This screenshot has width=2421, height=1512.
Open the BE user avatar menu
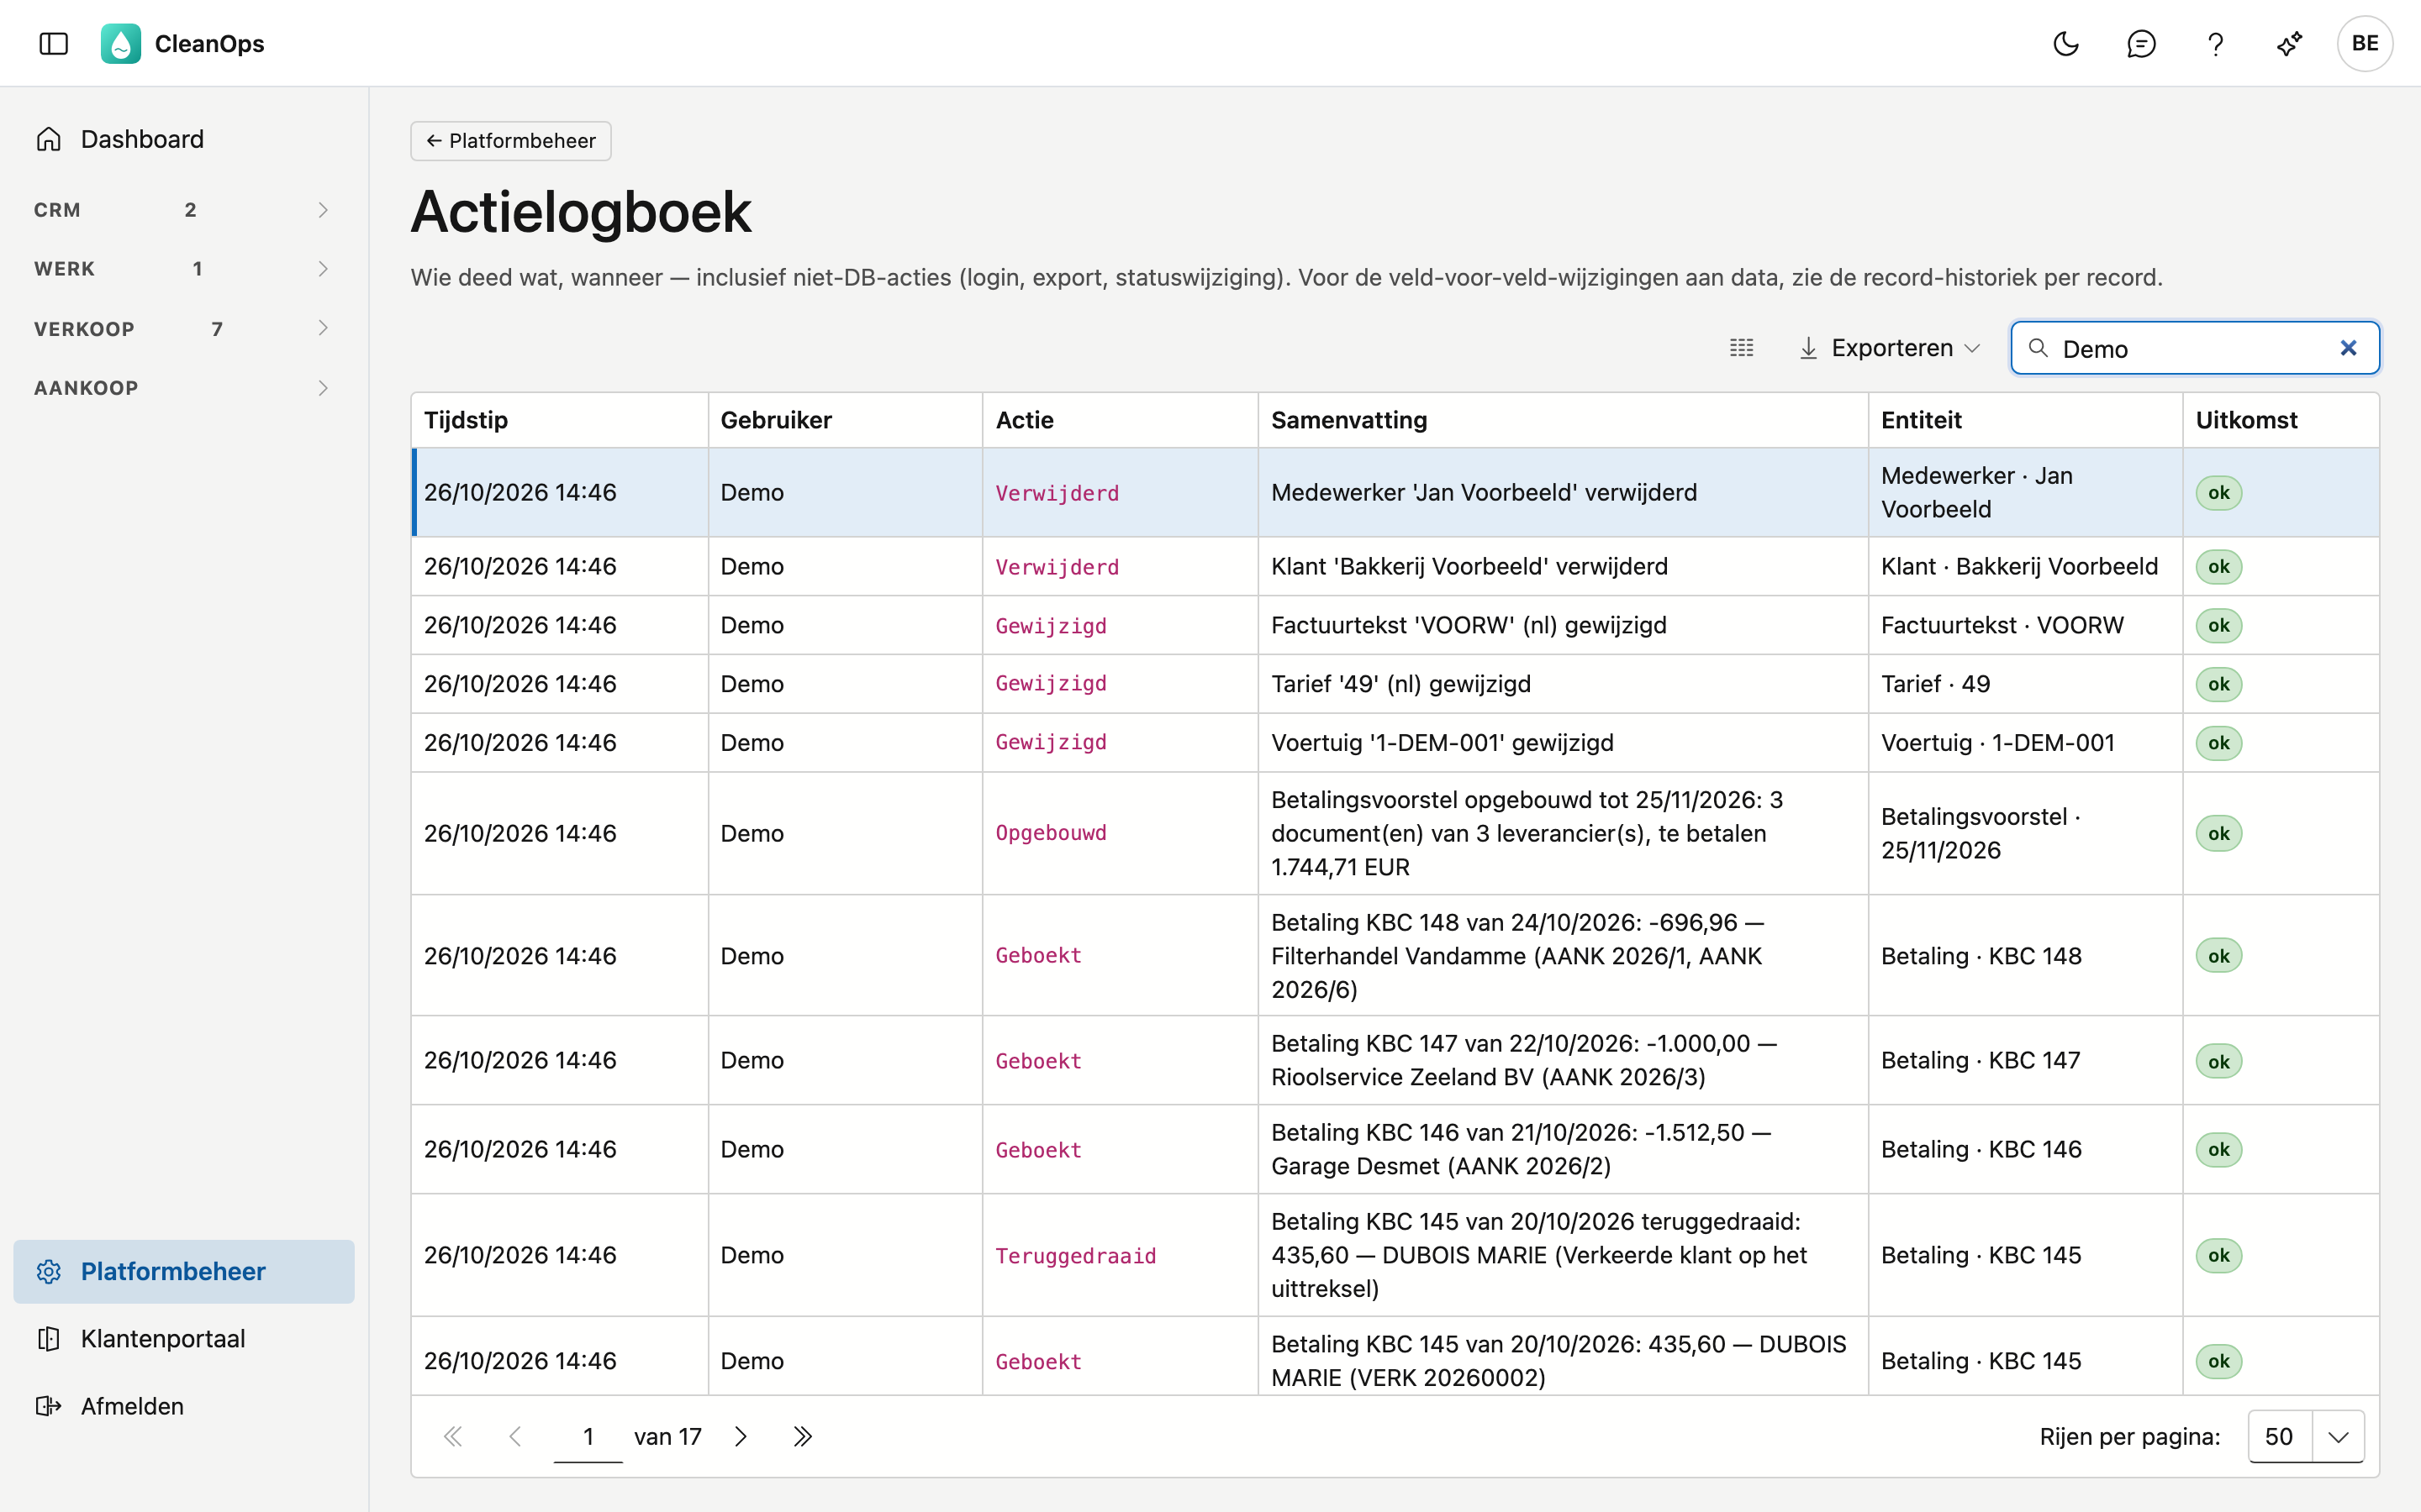[x=2365, y=43]
